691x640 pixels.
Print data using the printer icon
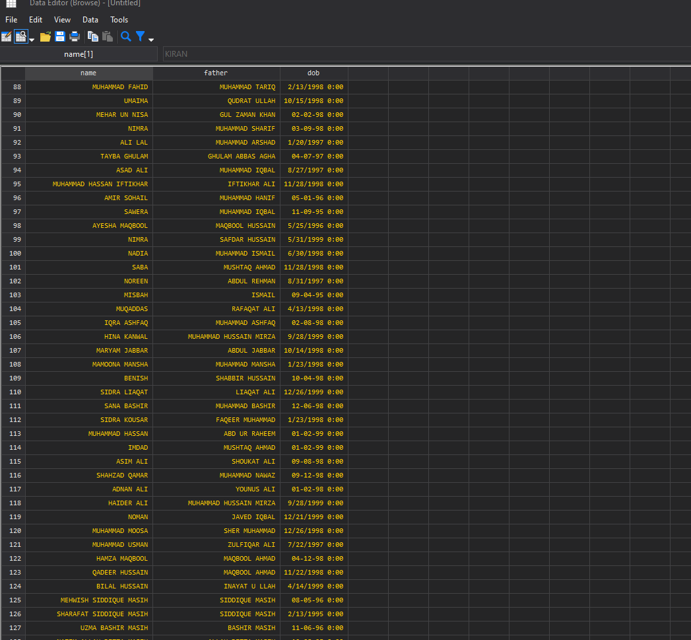point(75,36)
